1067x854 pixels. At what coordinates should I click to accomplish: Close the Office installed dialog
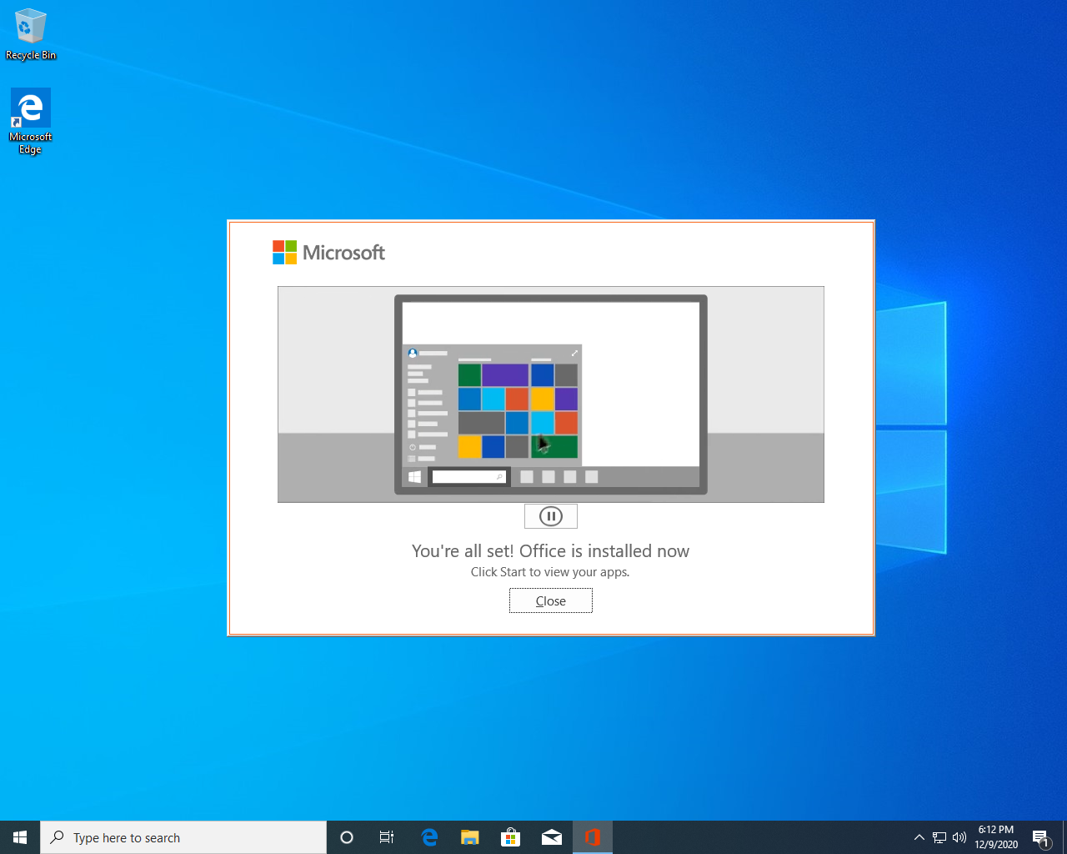(550, 600)
